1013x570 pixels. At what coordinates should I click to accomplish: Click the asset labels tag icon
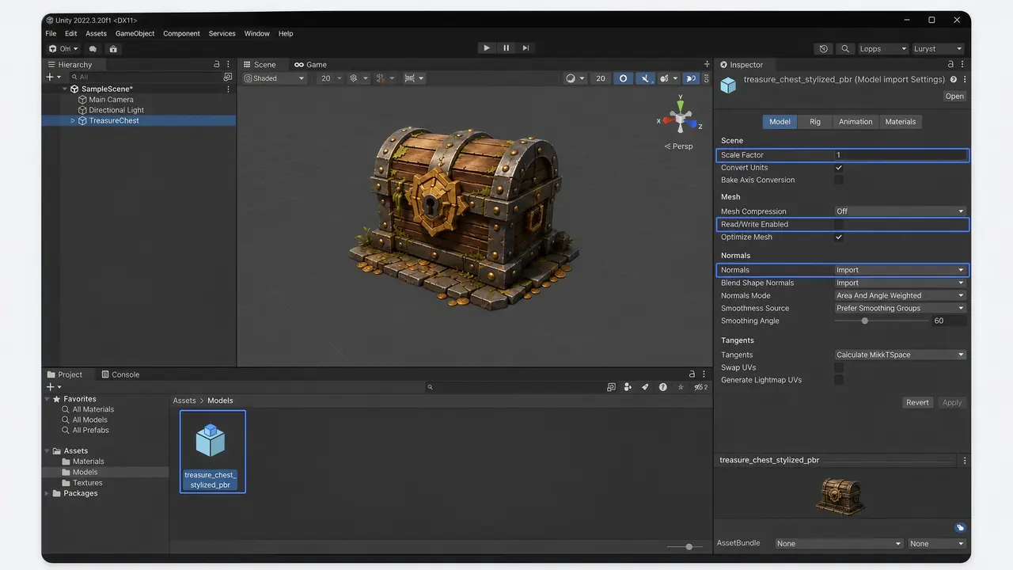point(960,527)
